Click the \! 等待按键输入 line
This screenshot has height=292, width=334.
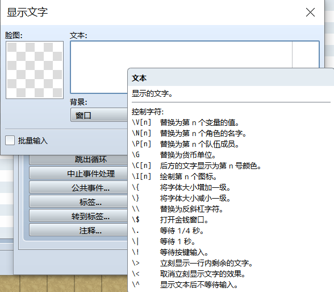coord(170,252)
